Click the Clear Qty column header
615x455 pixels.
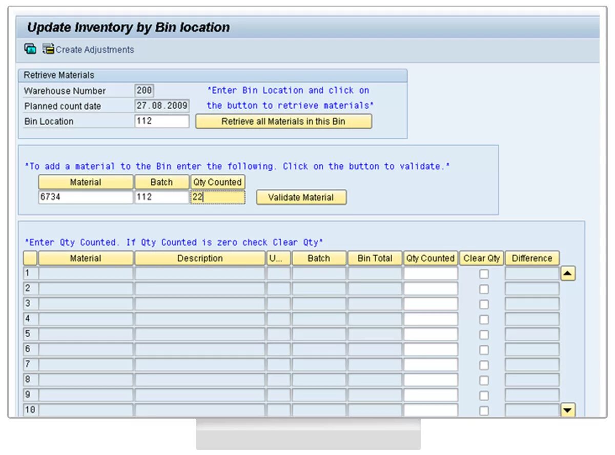[x=481, y=258]
